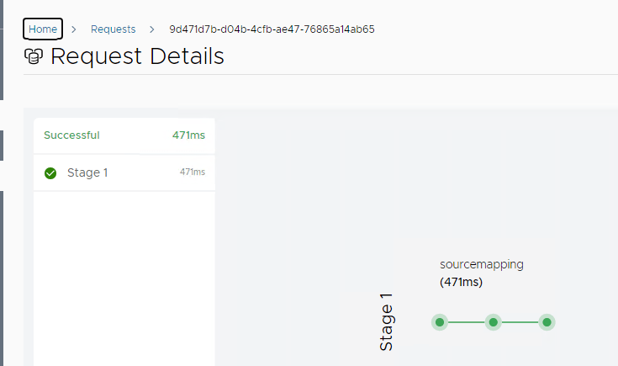Click the connector between middle and last nodes
The width and height of the screenshot is (618, 366).
pos(520,322)
